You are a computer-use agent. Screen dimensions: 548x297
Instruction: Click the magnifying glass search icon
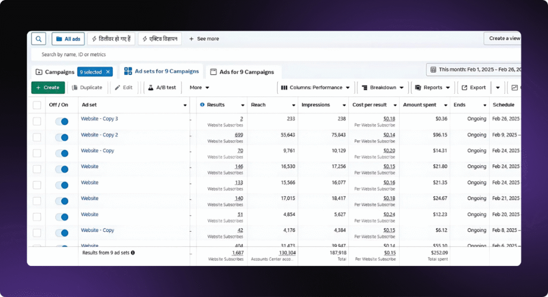coord(39,39)
